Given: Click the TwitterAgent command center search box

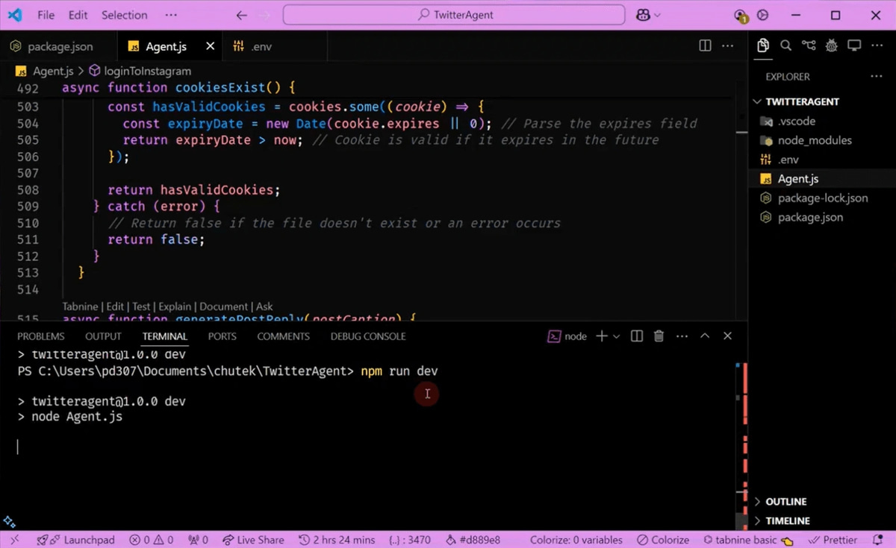Looking at the screenshot, I should 454,15.
